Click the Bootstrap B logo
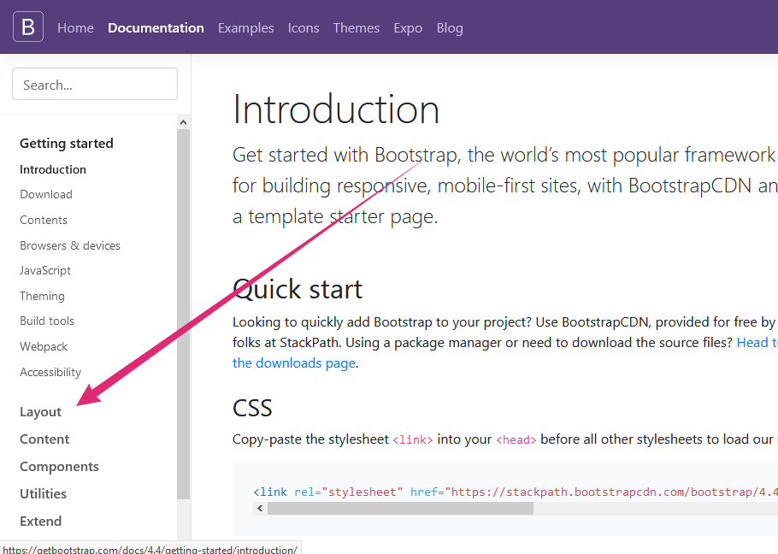The width and height of the screenshot is (778, 554). click(x=28, y=27)
